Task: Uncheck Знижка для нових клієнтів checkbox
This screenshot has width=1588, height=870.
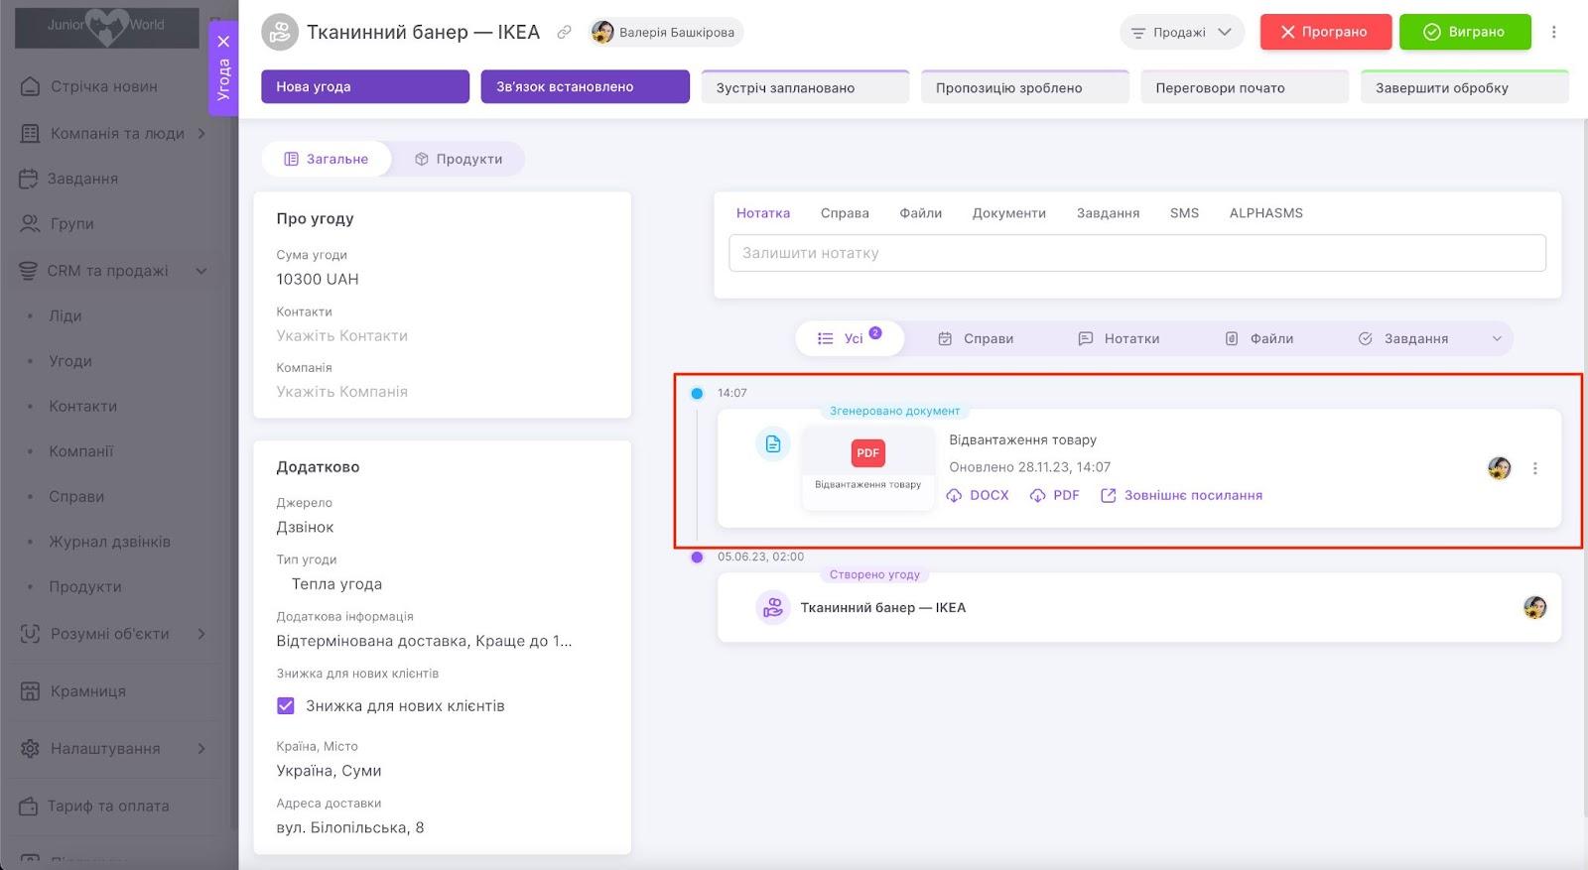Action: 286,706
